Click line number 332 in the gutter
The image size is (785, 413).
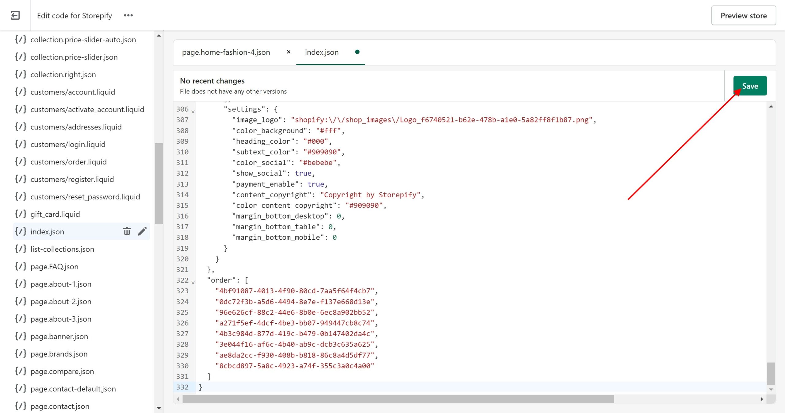182,387
